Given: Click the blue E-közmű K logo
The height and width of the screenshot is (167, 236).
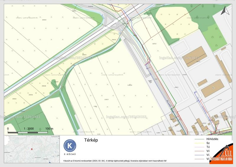Looking at the screenshot, I should [x=70, y=145].
